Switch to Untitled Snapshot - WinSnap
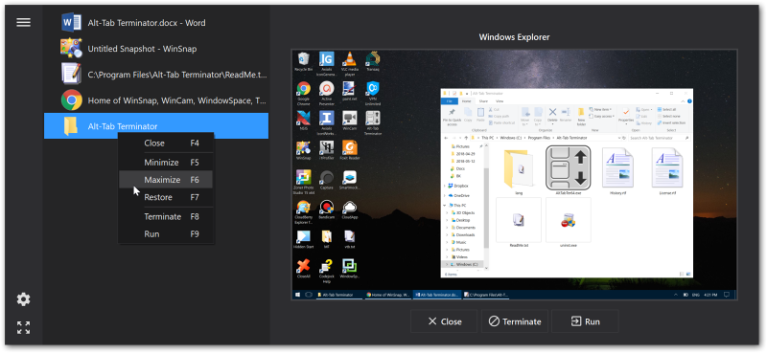The image size is (767, 353). point(156,49)
